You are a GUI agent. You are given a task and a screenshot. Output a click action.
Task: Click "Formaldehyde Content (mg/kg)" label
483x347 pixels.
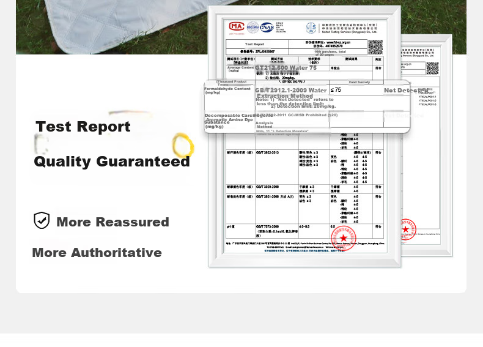227,91
